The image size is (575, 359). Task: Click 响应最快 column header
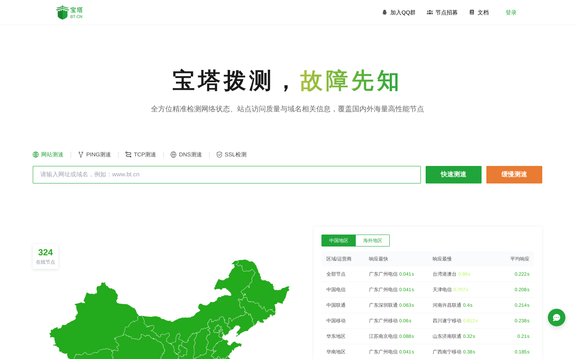pos(379,259)
